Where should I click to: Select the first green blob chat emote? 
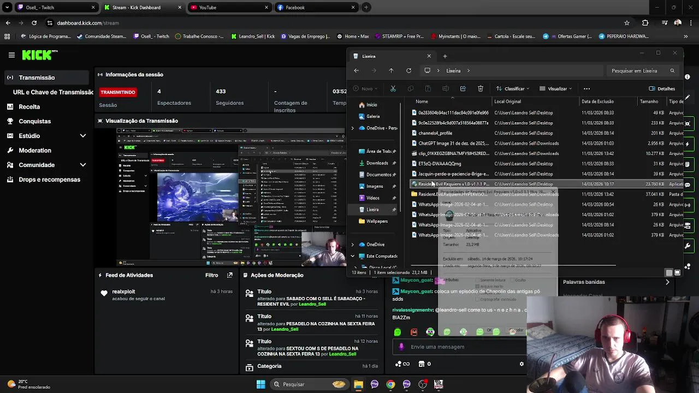coord(397,332)
